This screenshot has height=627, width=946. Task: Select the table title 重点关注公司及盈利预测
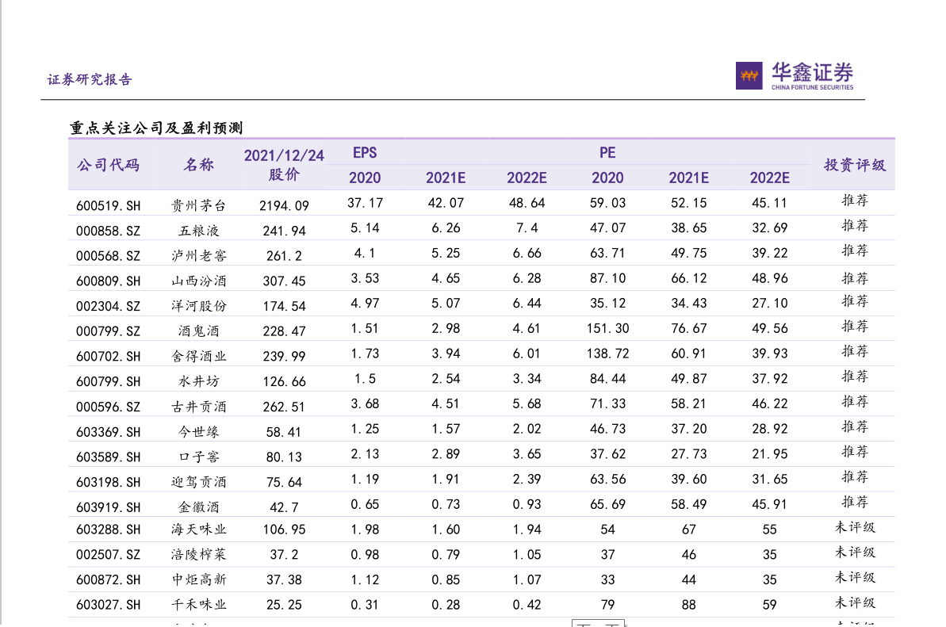pyautogui.click(x=156, y=128)
